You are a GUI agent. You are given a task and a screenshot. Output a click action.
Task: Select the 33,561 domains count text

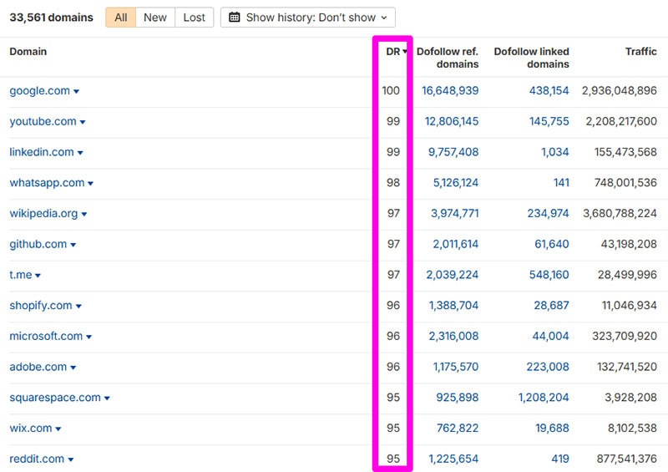coord(51,18)
